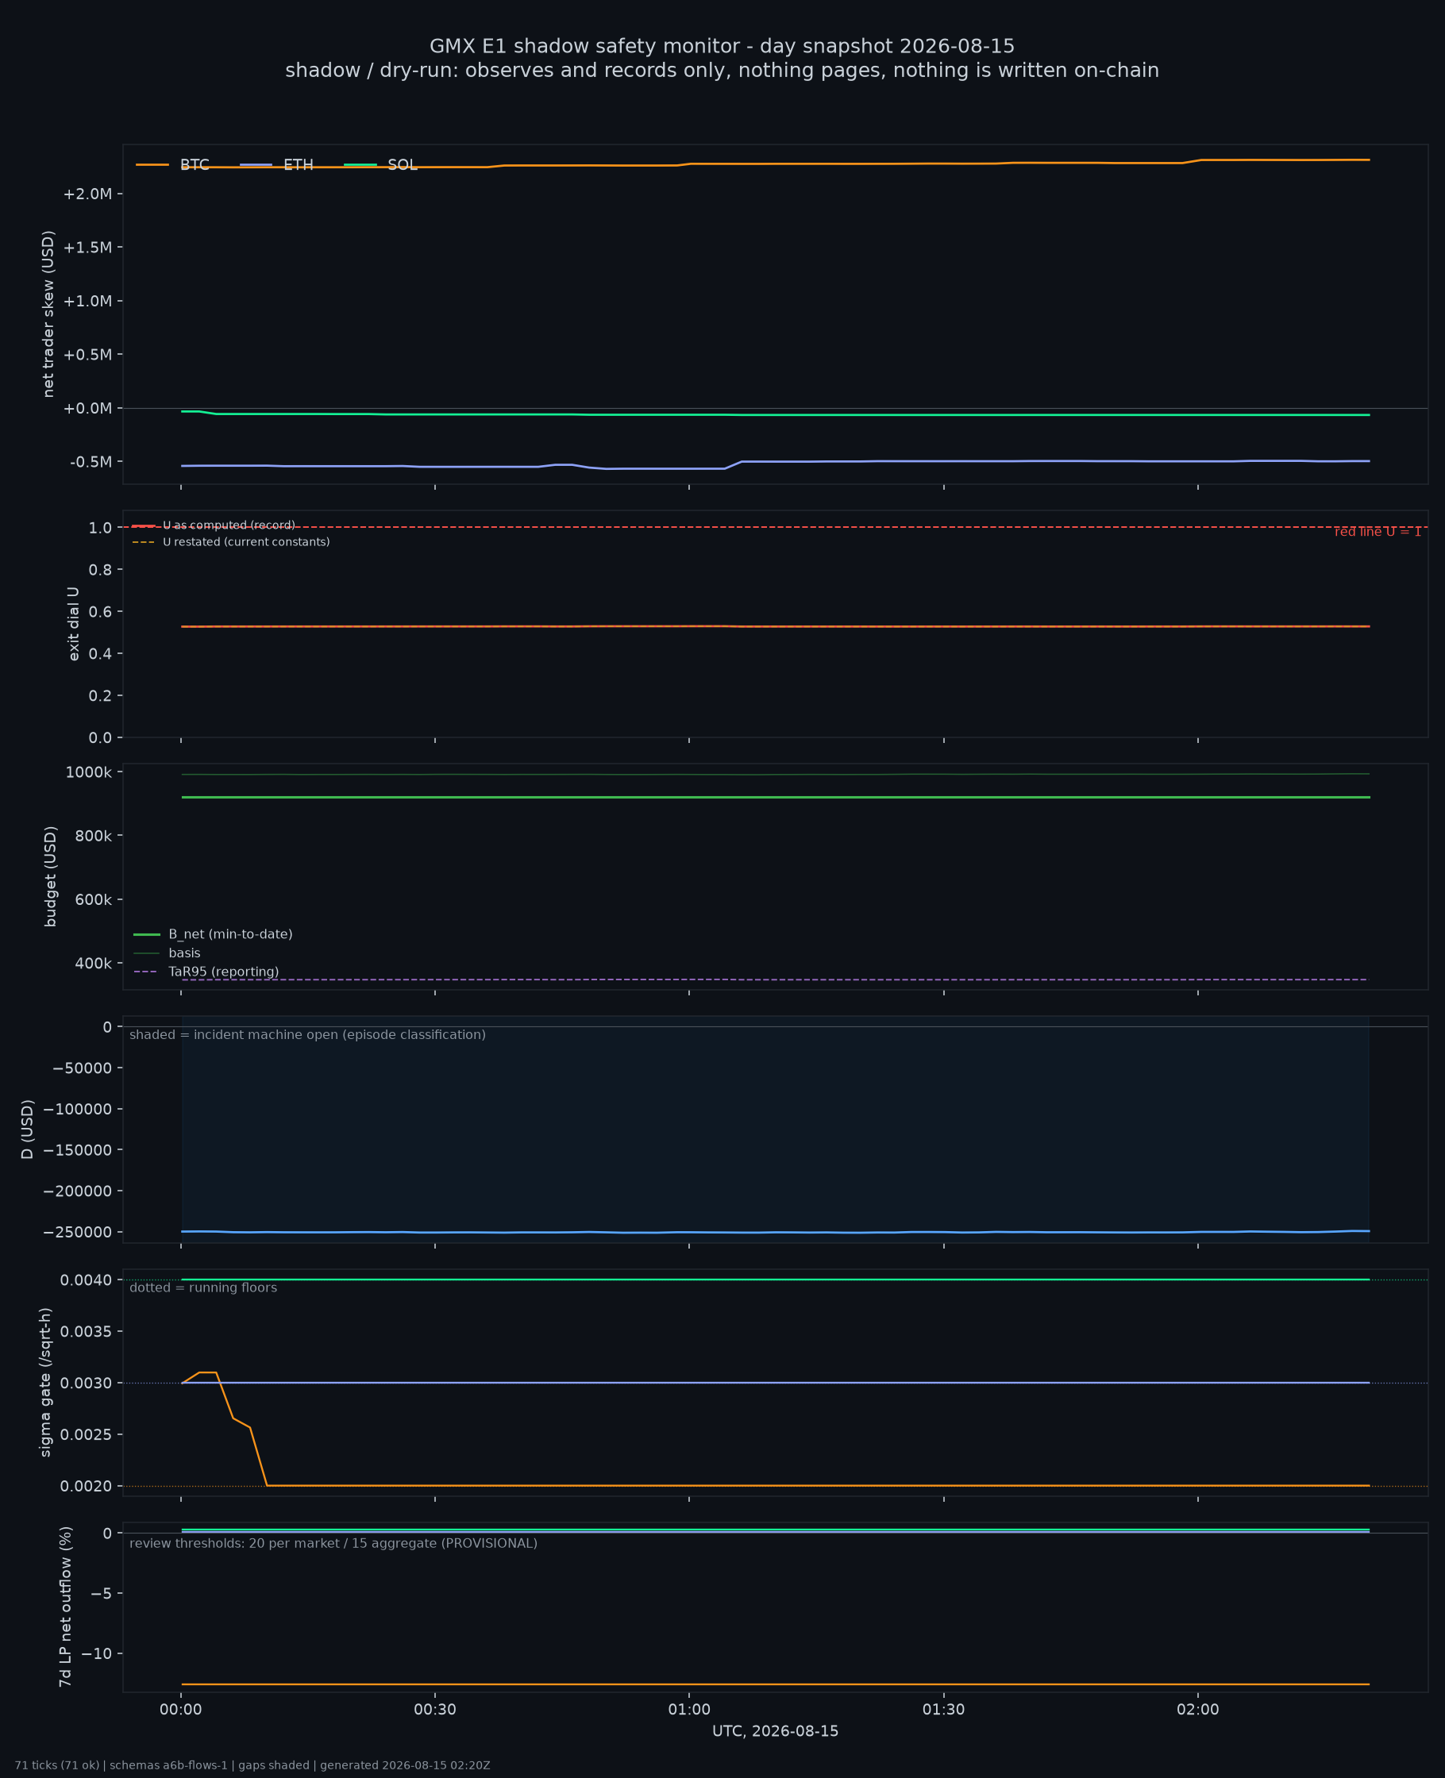1445x1778 pixels.
Task: Click the '0.6' tick on exit dial axis
Action: tap(100, 611)
